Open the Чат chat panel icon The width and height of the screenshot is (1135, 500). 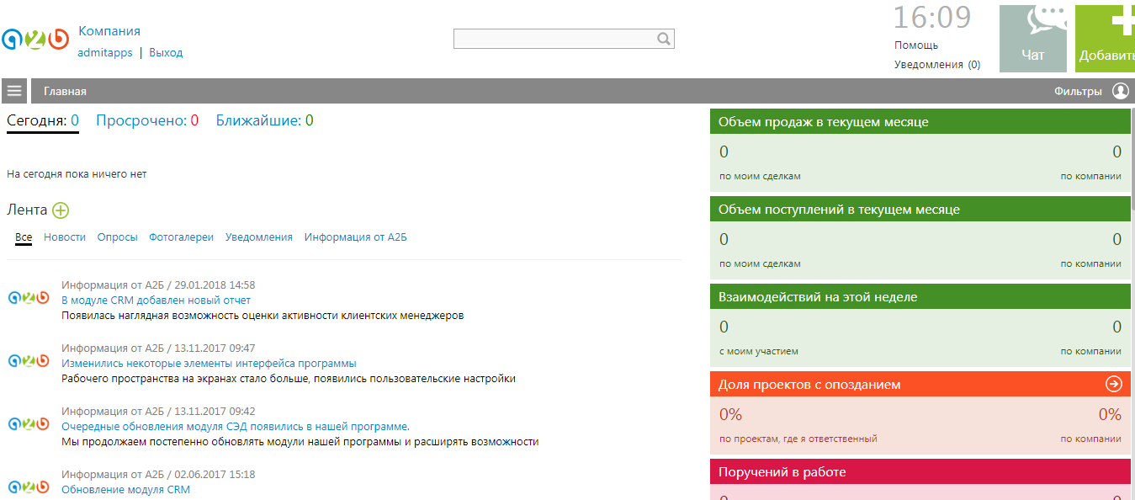coord(1032,38)
